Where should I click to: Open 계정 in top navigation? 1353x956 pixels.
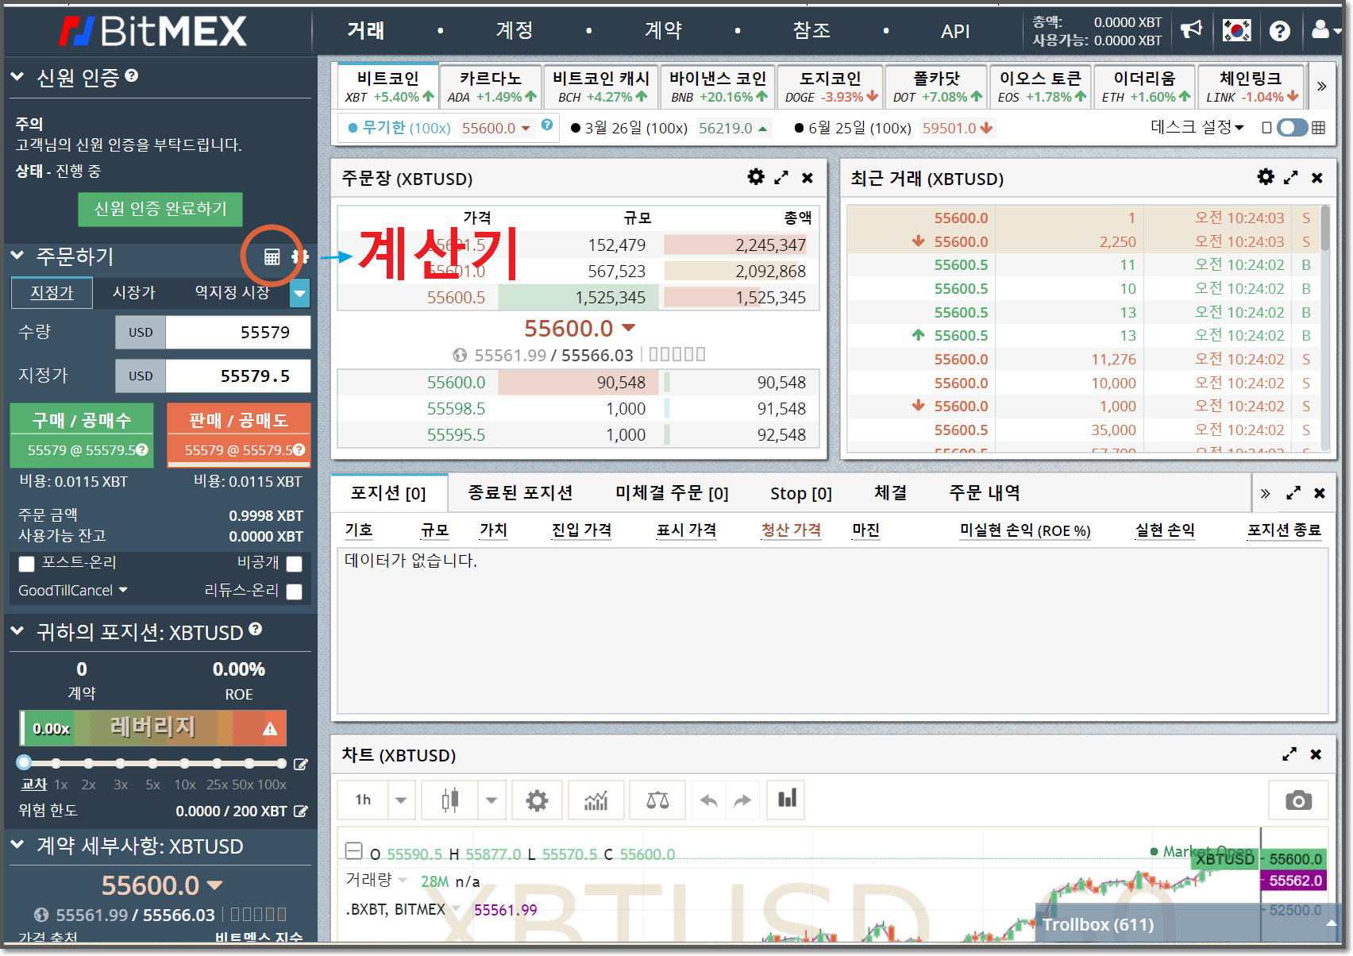(515, 30)
